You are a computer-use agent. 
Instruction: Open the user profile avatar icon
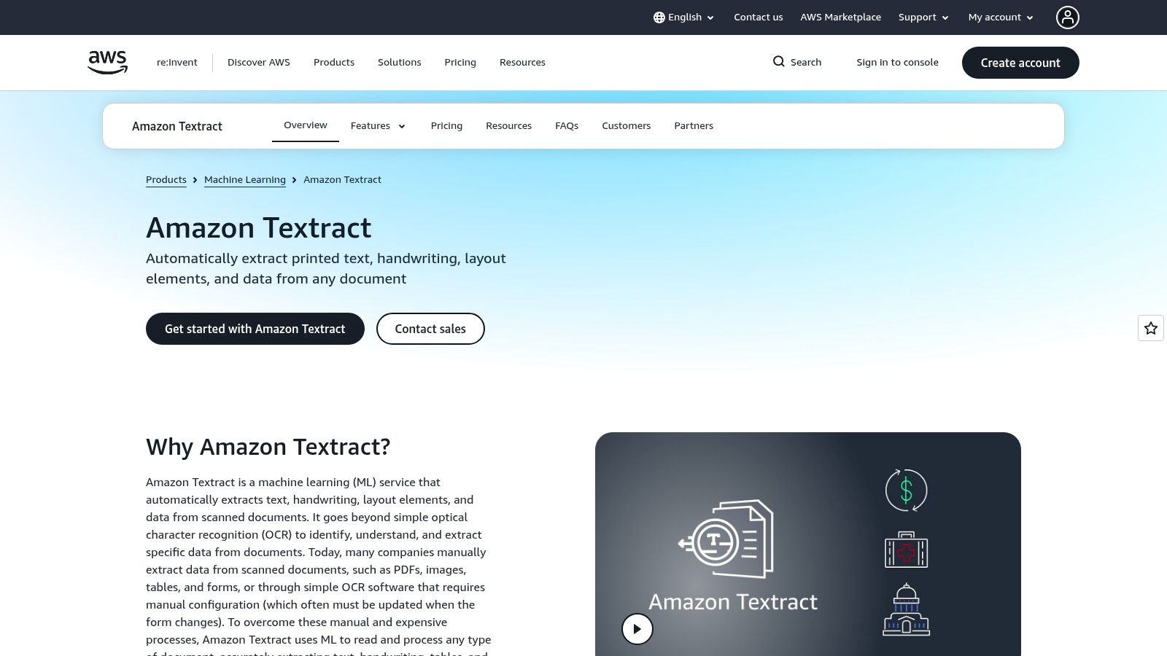coord(1067,17)
